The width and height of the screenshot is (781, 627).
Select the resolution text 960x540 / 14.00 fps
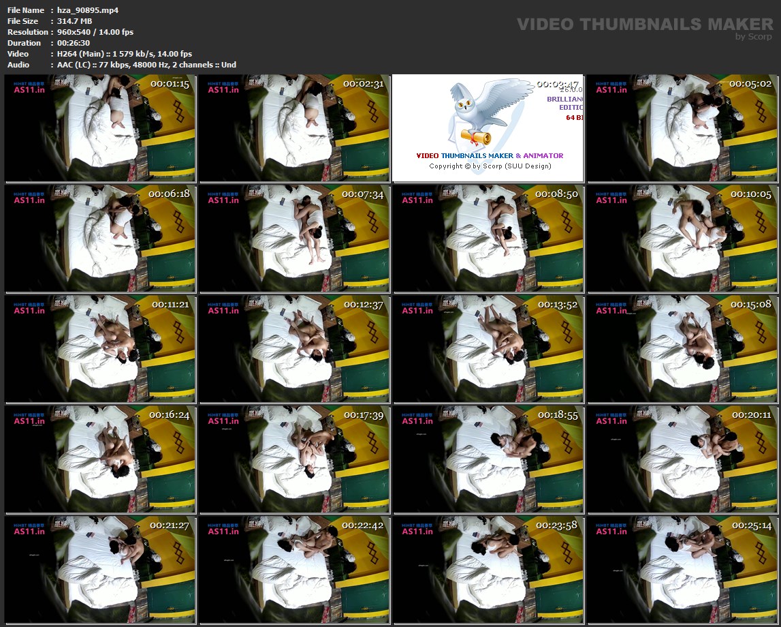tap(95, 32)
